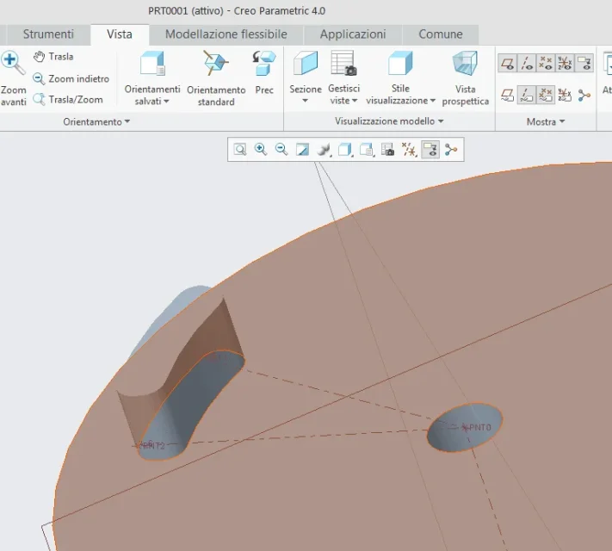Click the Zoom avanti magnifier icon
This screenshot has width=612, height=551.
click(x=13, y=63)
